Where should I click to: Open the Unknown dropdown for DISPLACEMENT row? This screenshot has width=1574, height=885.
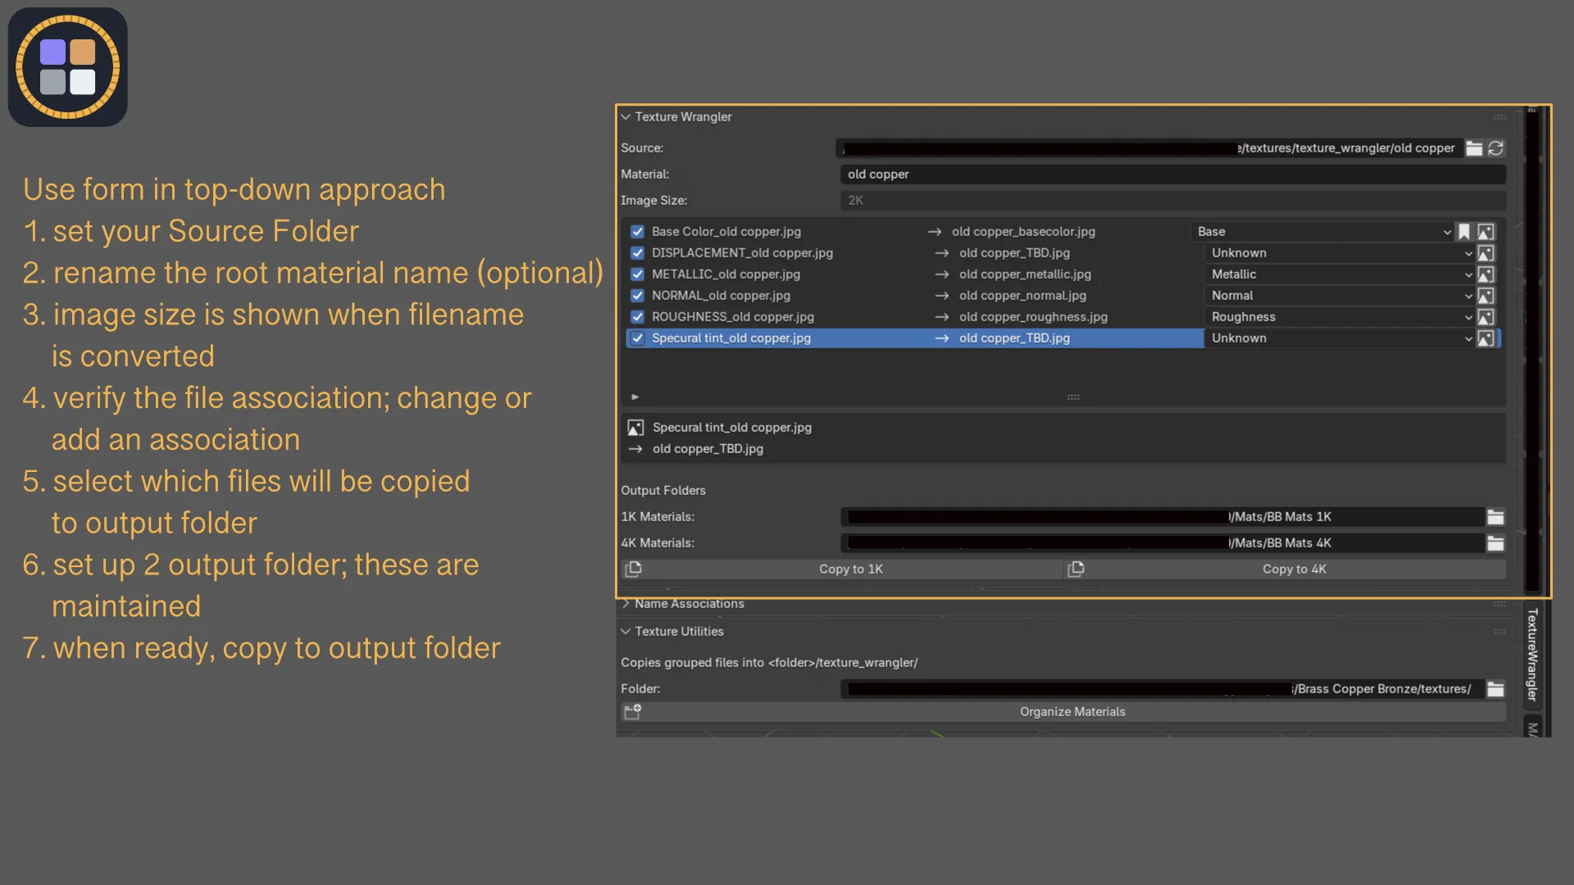point(1340,253)
